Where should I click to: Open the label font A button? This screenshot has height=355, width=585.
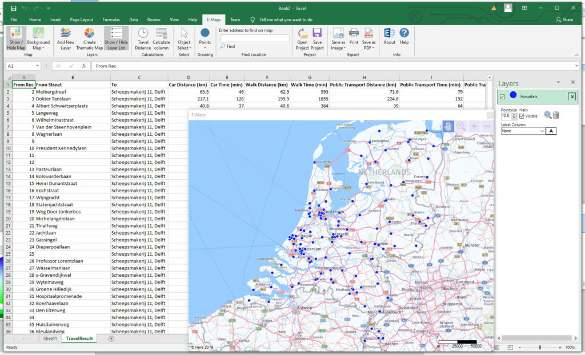(551, 131)
